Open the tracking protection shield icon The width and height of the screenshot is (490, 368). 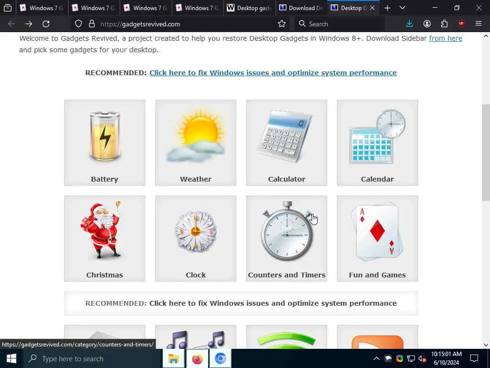tap(78, 24)
